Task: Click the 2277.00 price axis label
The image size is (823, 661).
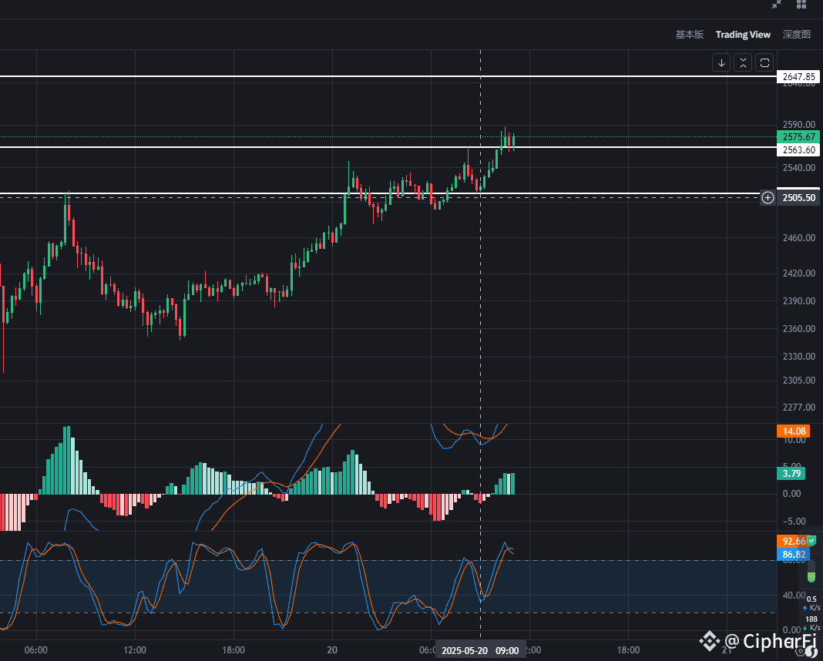Action: 799,408
